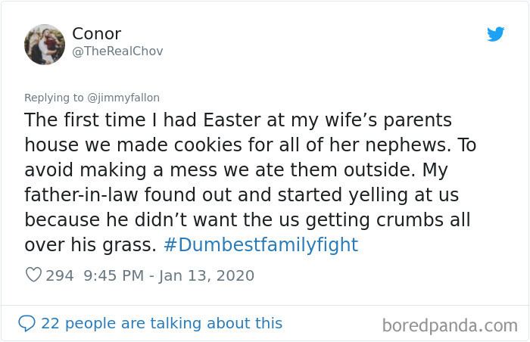The image size is (530, 342).
Task: Click the Twitter bird logo icon
Action: tap(496, 34)
